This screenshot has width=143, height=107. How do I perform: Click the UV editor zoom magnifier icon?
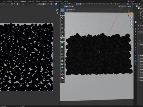[x=57, y=10]
